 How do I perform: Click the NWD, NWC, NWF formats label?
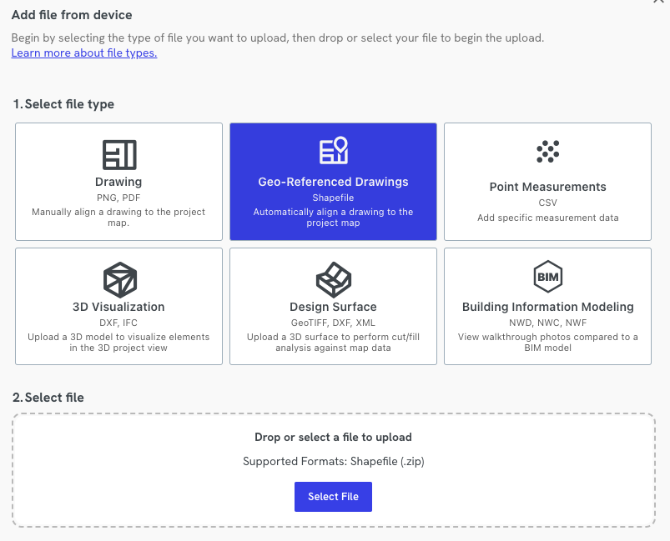[x=547, y=321]
